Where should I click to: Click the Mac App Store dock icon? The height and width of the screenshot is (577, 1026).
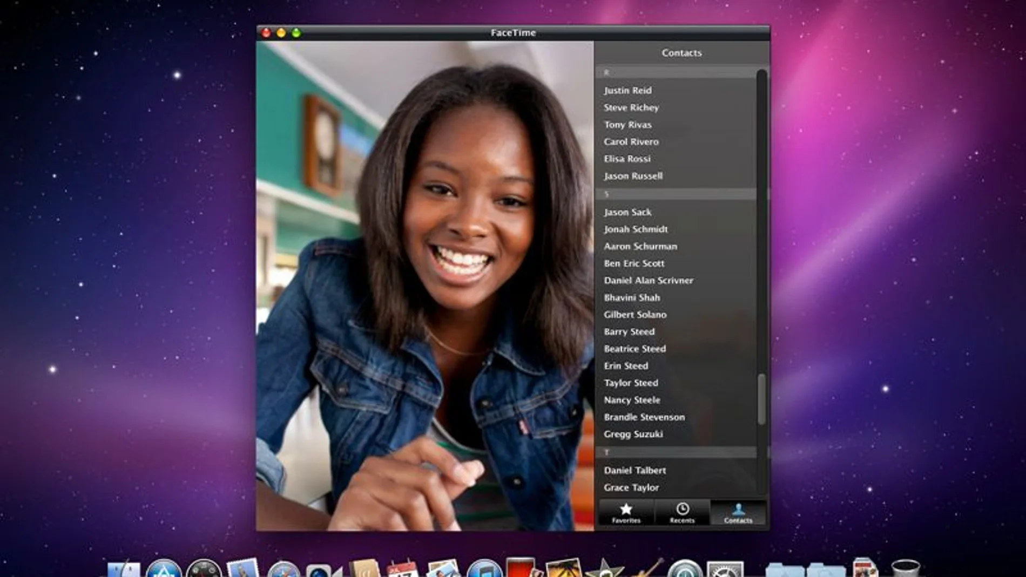pyautogui.click(x=164, y=568)
